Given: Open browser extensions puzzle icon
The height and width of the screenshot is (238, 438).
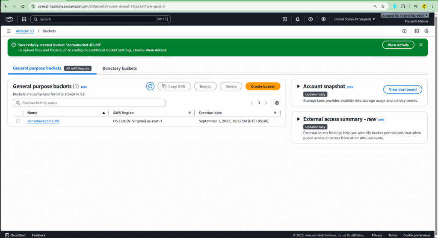Looking at the screenshot, I should 403,6.
